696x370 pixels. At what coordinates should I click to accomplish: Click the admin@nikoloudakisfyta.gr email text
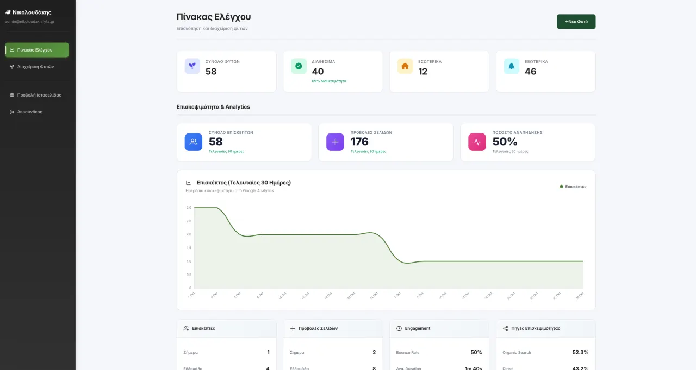(29, 22)
